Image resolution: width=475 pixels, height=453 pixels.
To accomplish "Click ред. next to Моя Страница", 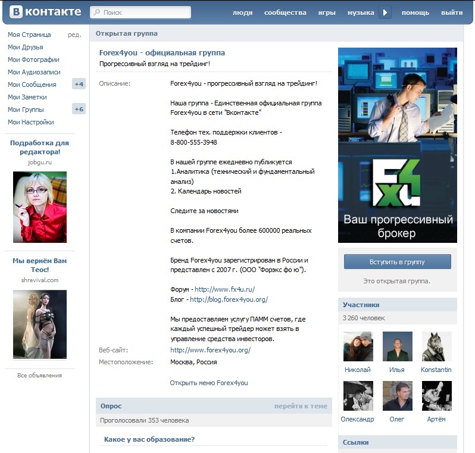I will pyautogui.click(x=74, y=35).
